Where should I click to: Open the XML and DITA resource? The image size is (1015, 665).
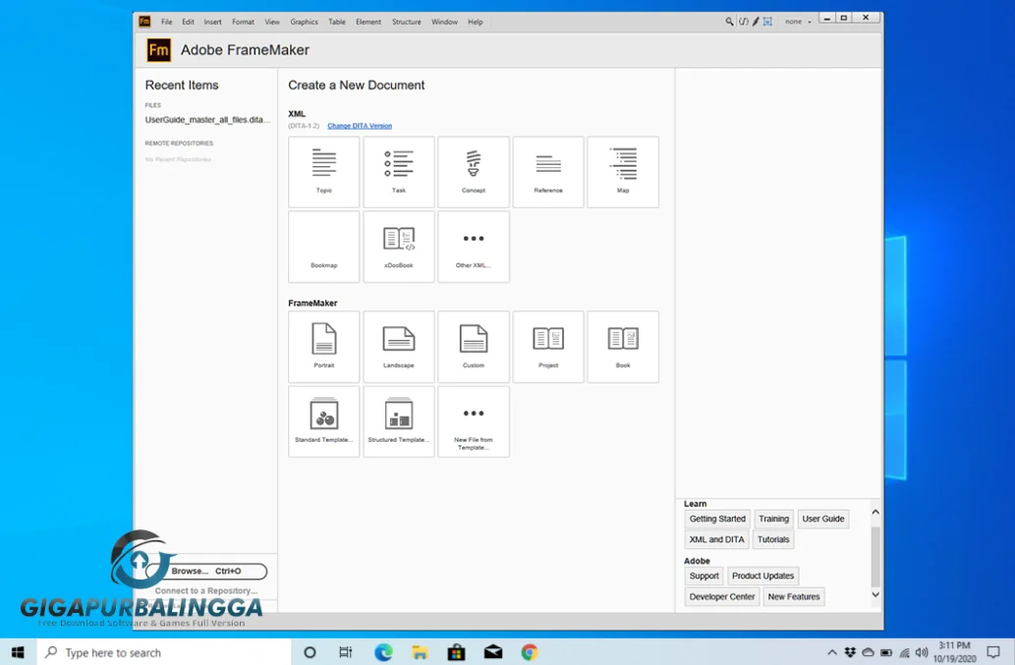click(x=716, y=539)
